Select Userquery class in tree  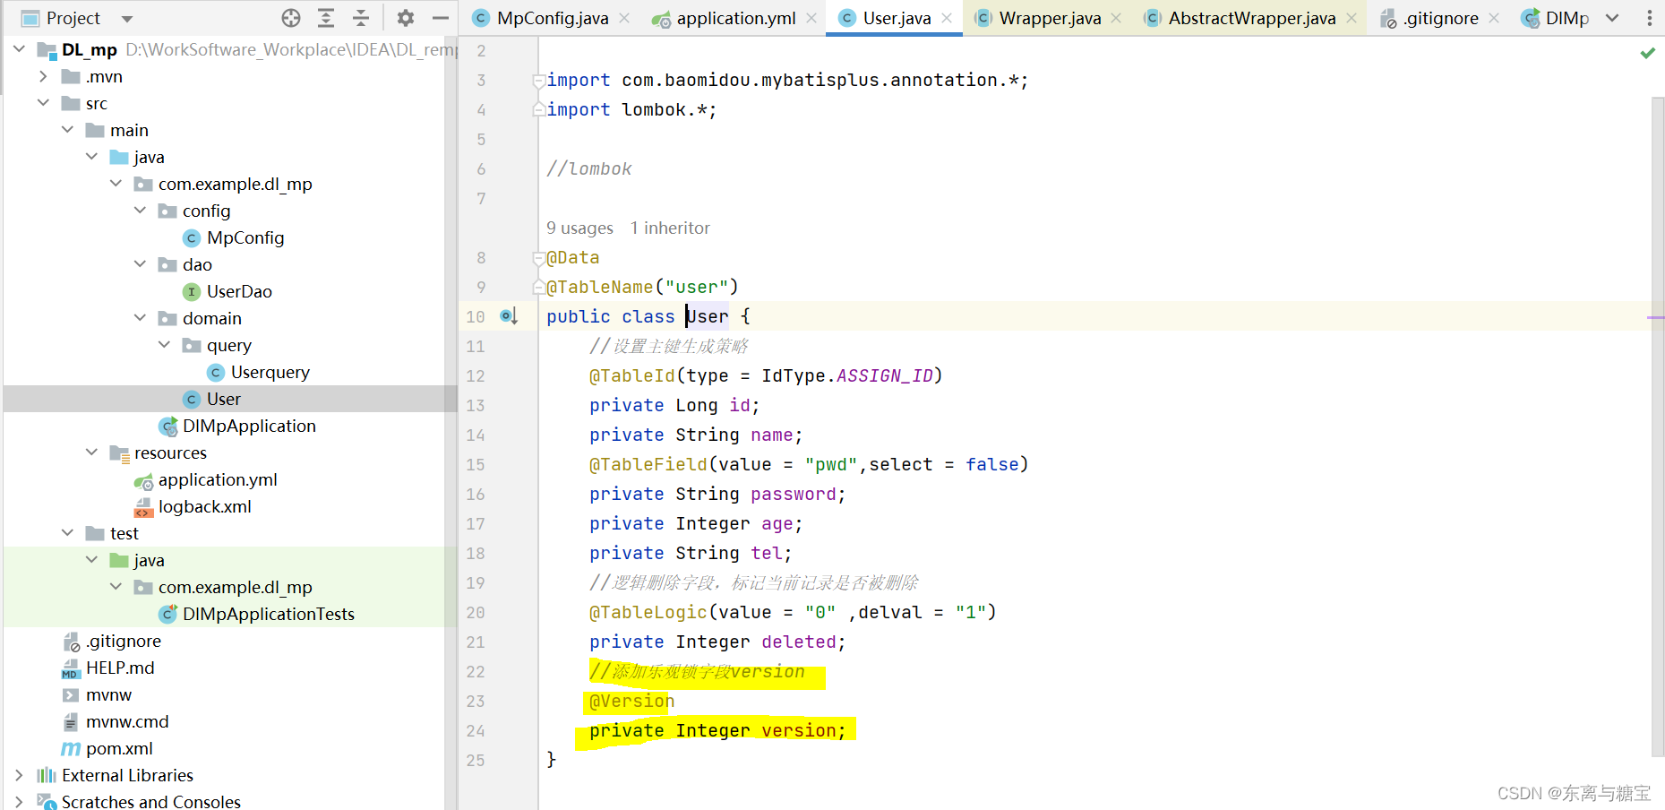coord(270,372)
